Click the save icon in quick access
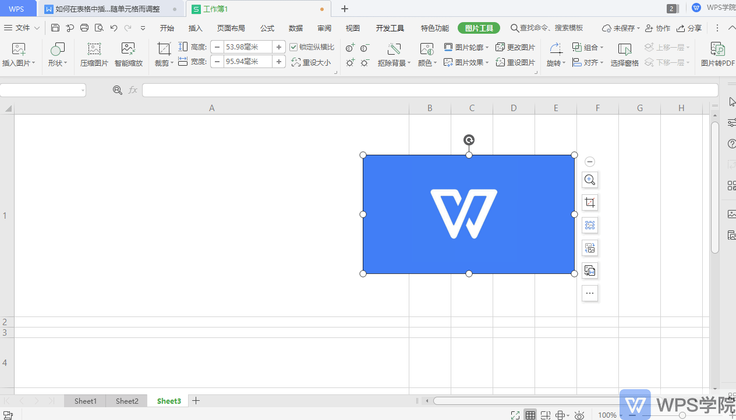Viewport: 736px width, 420px height. pyautogui.click(x=55, y=28)
